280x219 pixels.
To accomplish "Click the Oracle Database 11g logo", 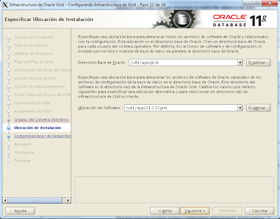I will click(x=240, y=21).
